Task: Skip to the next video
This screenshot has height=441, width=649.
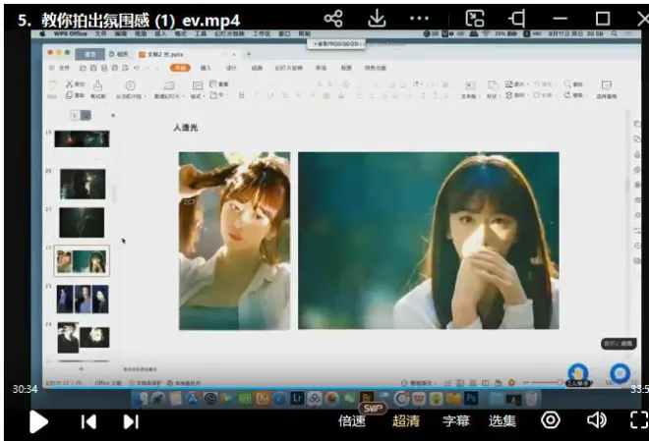Action: click(131, 421)
